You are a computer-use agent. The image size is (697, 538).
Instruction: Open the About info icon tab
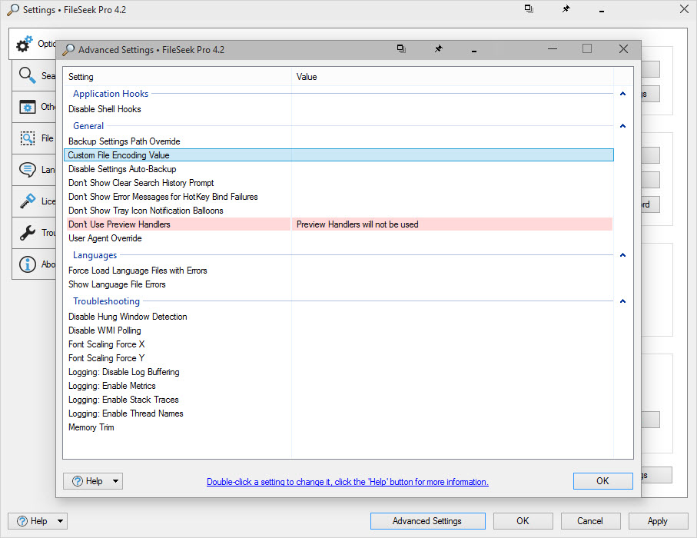pyautogui.click(x=28, y=264)
